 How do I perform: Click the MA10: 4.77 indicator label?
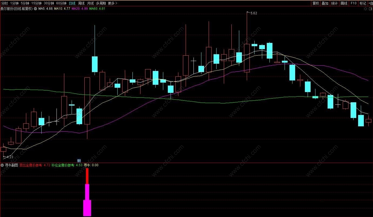[62, 9]
